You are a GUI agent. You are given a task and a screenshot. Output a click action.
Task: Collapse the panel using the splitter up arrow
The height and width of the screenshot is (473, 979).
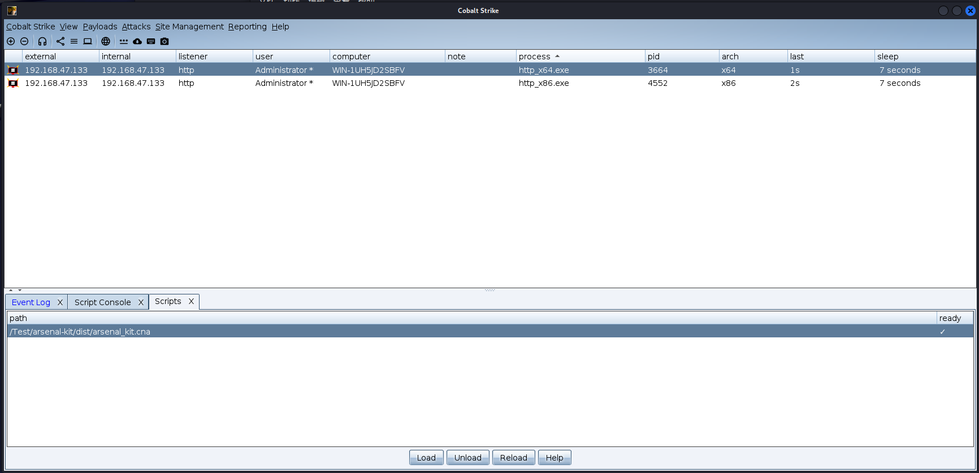(x=11, y=290)
